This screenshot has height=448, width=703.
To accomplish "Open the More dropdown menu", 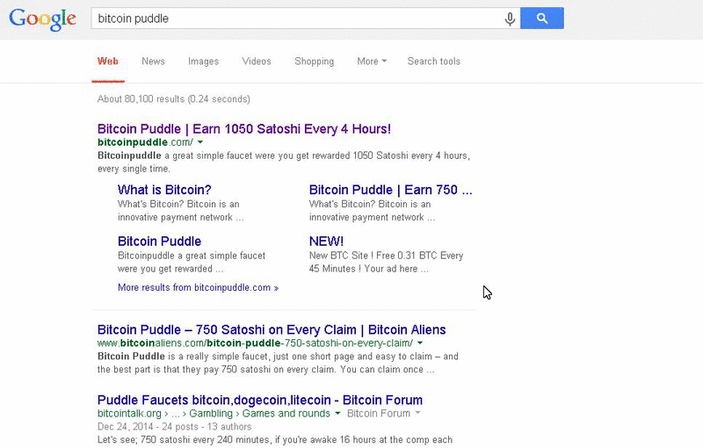I will click(372, 61).
